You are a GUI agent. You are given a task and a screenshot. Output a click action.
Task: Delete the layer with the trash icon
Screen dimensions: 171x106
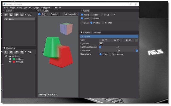pos(22,15)
